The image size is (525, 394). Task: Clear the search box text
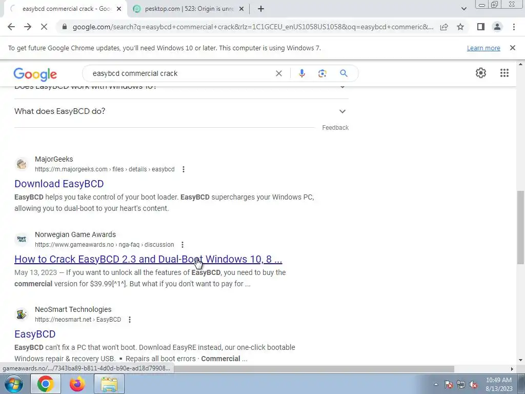(278, 73)
